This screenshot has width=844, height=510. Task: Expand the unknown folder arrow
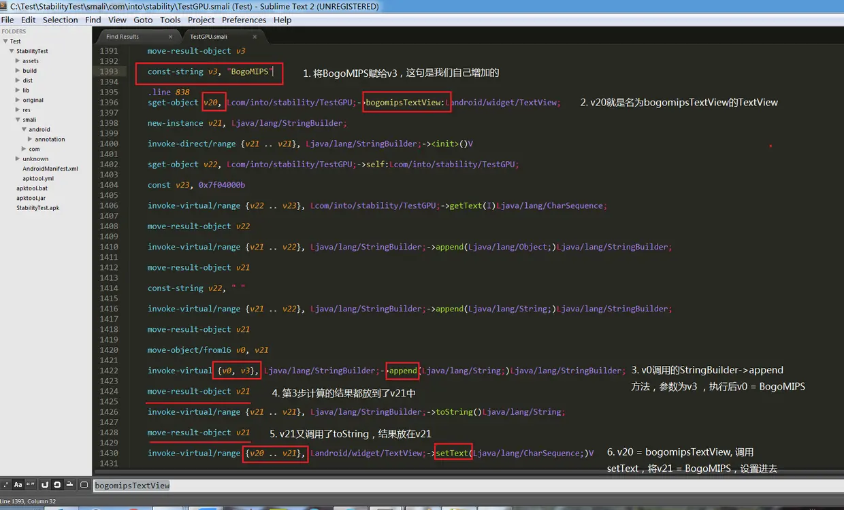tap(18, 159)
